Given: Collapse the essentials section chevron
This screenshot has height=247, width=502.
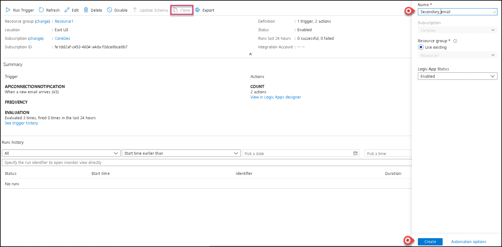Looking at the screenshot, I should coord(251,54).
